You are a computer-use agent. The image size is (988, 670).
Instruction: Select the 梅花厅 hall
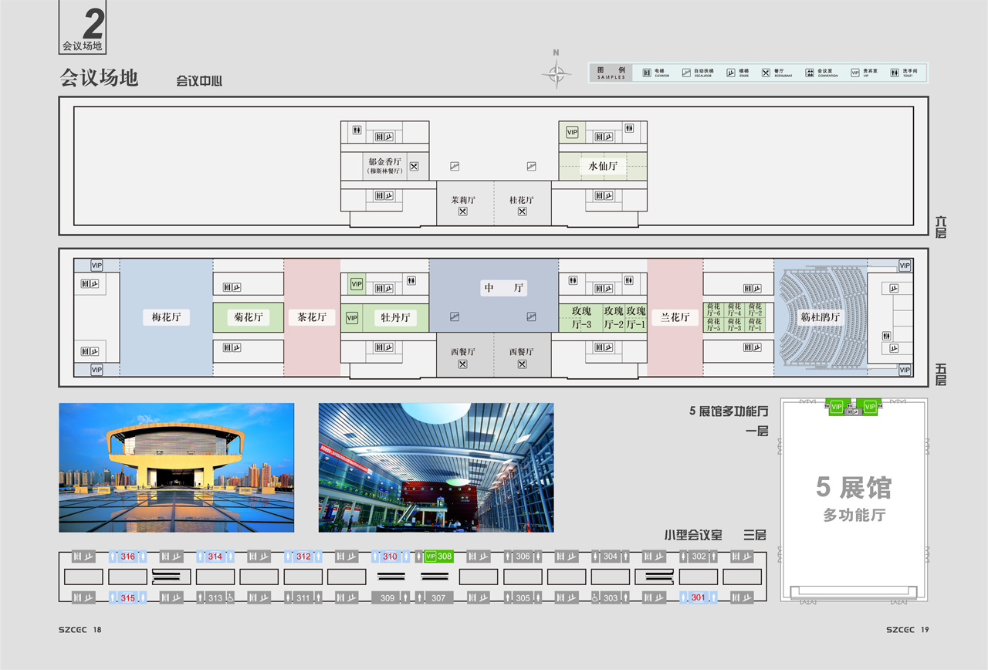pyautogui.click(x=167, y=317)
